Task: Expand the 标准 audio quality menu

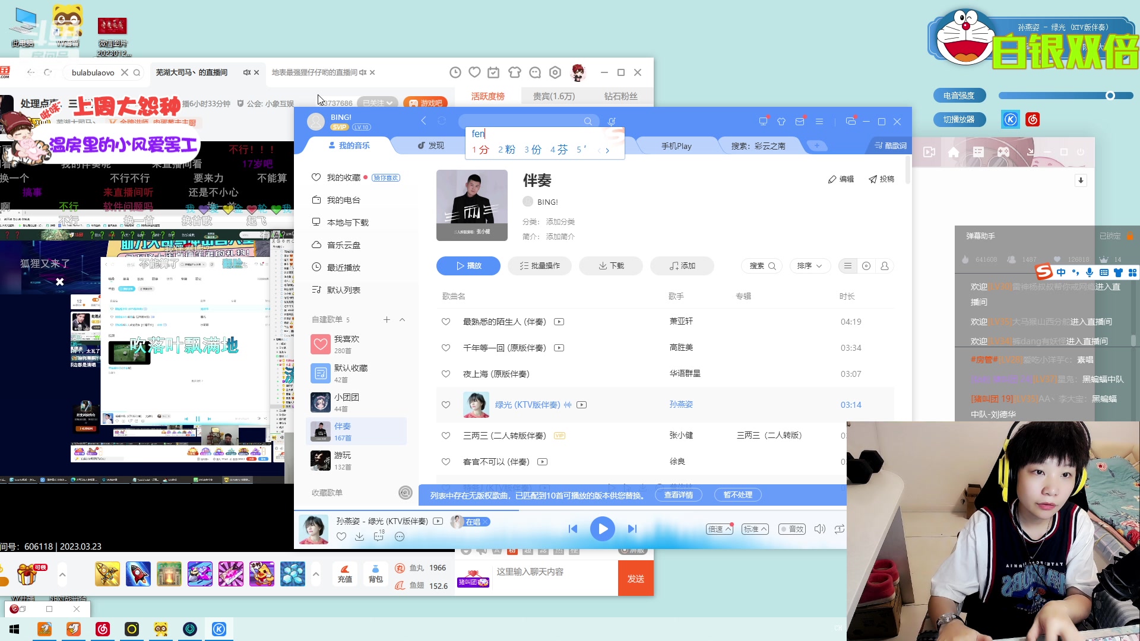Action: [755, 529]
